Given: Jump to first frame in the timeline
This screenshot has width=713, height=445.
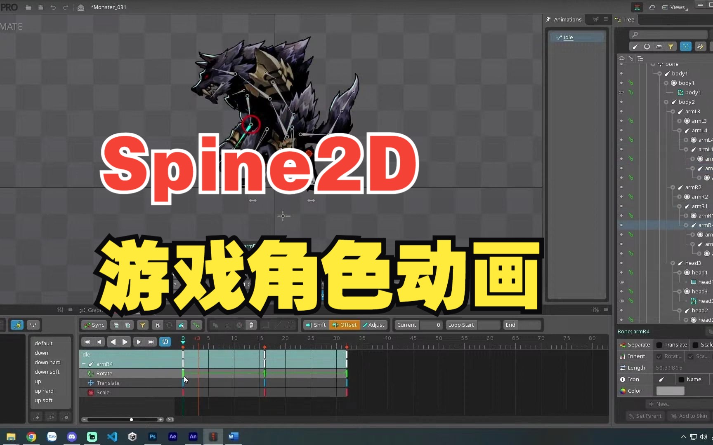Looking at the screenshot, I should [87, 342].
